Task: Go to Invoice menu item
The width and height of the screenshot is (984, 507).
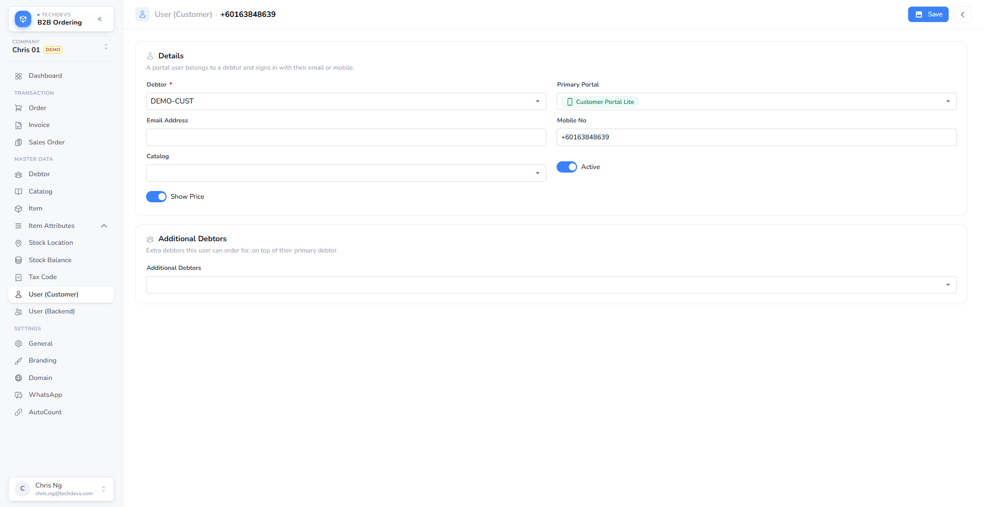Action: (x=61, y=125)
